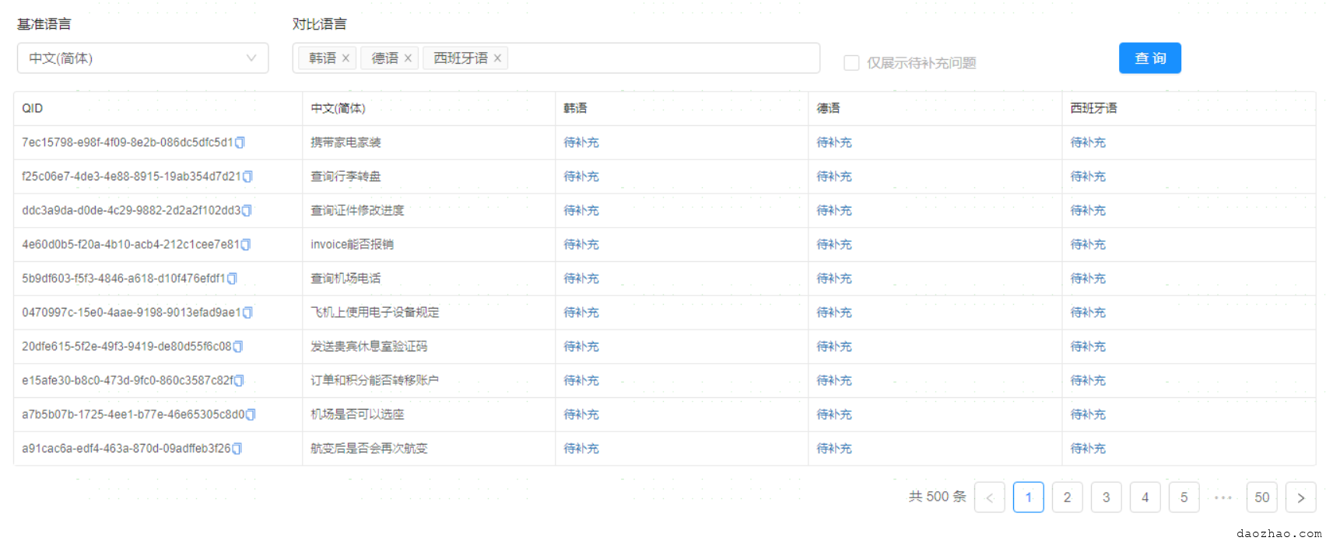Select the text invoice能否报销
1326x541 pixels.
click(352, 245)
